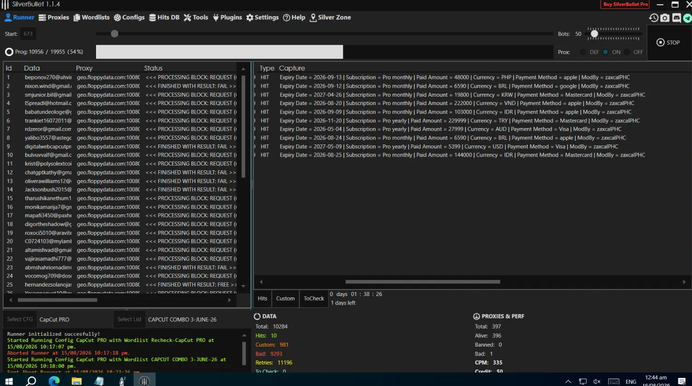Select the ON proxy mode radio
Screen dimensions: 692x386
606,52
